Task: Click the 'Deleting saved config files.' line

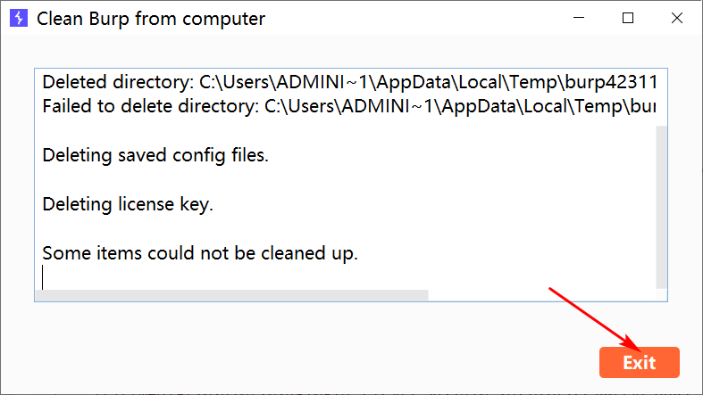Action: [x=155, y=155]
